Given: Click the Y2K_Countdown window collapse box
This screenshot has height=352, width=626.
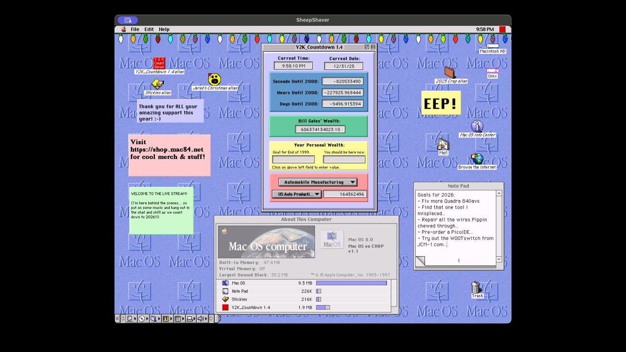Looking at the screenshot, I should pyautogui.click(x=373, y=47).
